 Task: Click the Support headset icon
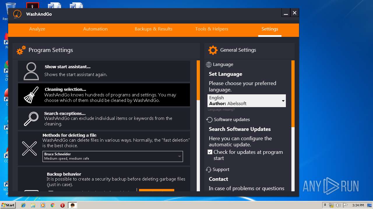click(x=209, y=170)
